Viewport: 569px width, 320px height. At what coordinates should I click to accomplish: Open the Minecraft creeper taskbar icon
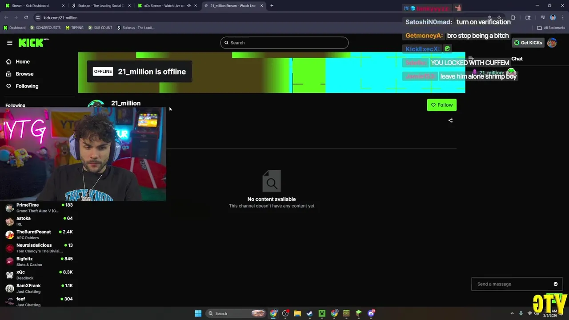pos(322,313)
